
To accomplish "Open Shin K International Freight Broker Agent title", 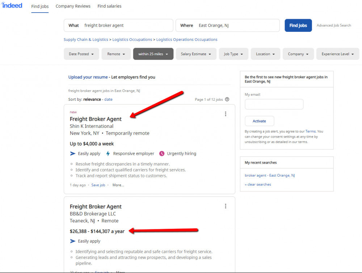I will pos(96,119).
